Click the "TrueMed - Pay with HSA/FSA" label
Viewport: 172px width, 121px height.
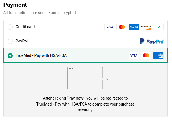(41, 56)
